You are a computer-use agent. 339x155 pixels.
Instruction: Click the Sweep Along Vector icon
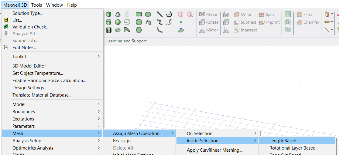coord(288,15)
